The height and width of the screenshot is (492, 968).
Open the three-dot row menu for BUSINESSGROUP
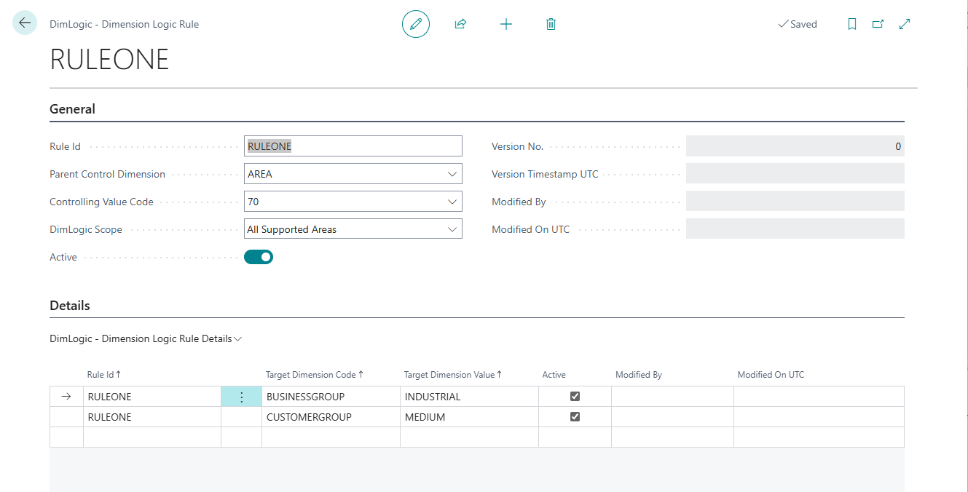click(x=241, y=397)
